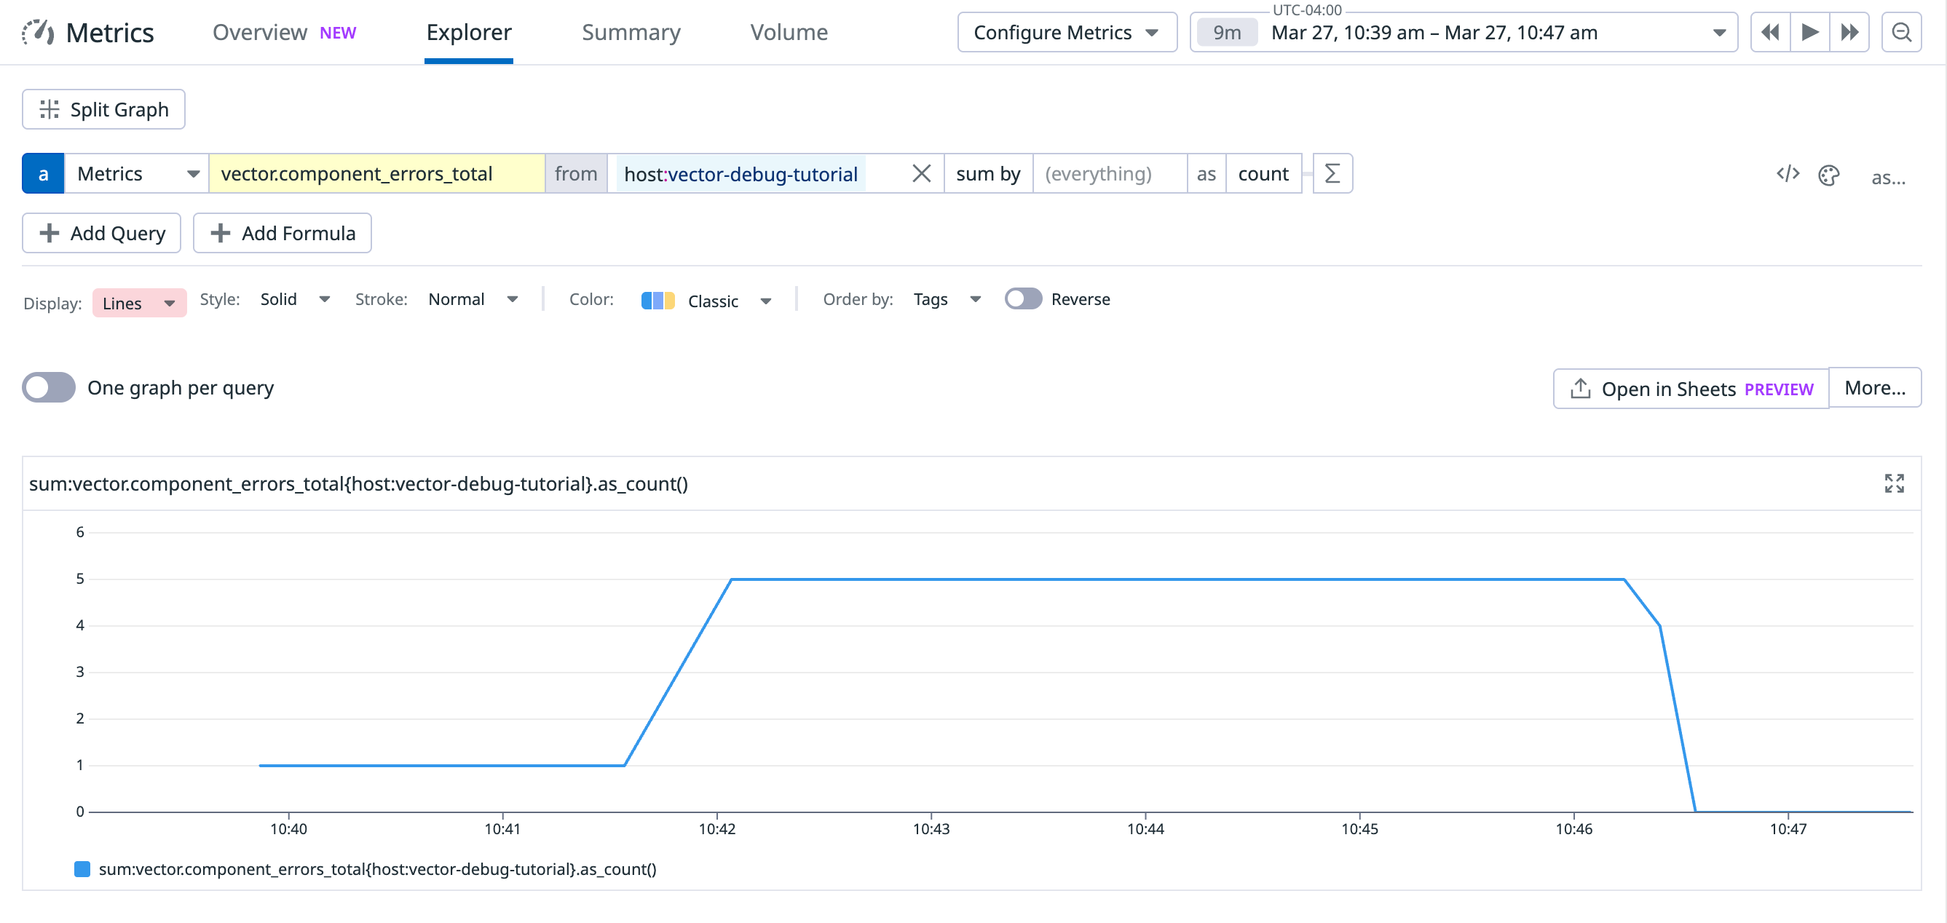This screenshot has height=923, width=1947.
Task: Click the zoom-out magnifier icon
Action: (1901, 33)
